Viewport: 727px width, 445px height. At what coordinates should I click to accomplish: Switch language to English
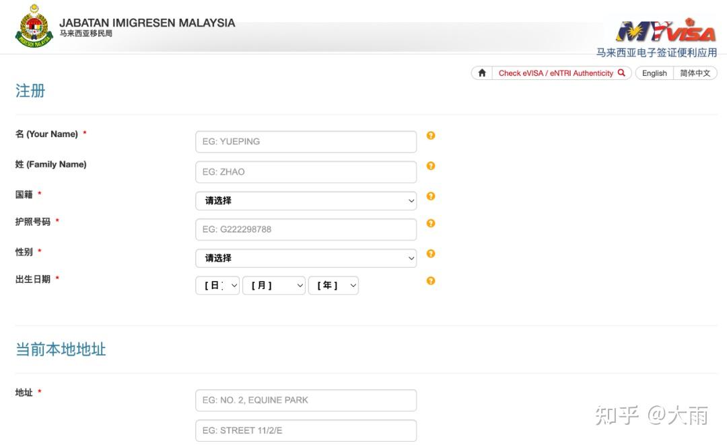coord(654,73)
